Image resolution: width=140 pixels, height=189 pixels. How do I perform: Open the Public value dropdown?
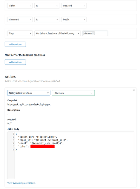[x=74, y=20]
